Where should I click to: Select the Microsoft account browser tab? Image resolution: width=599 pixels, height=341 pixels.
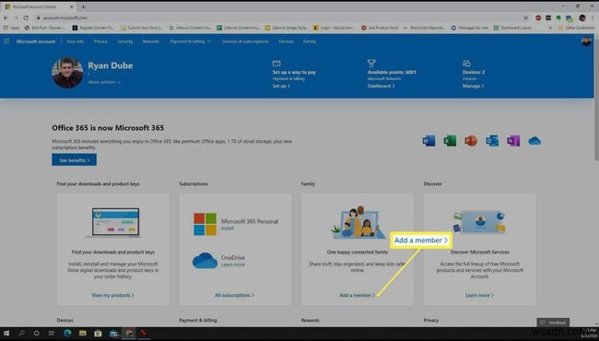click(x=39, y=6)
